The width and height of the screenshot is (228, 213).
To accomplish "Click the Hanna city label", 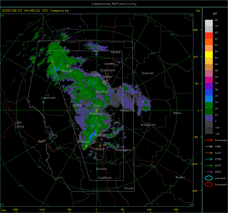I will (x=177, y=113).
